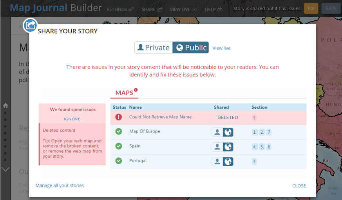Go to section 2 for Map Of Europe
This screenshot has width=342, height=200.
(262, 132)
